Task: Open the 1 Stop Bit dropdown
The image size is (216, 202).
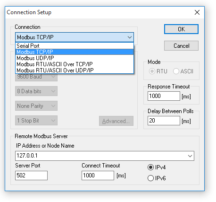Action: point(36,121)
